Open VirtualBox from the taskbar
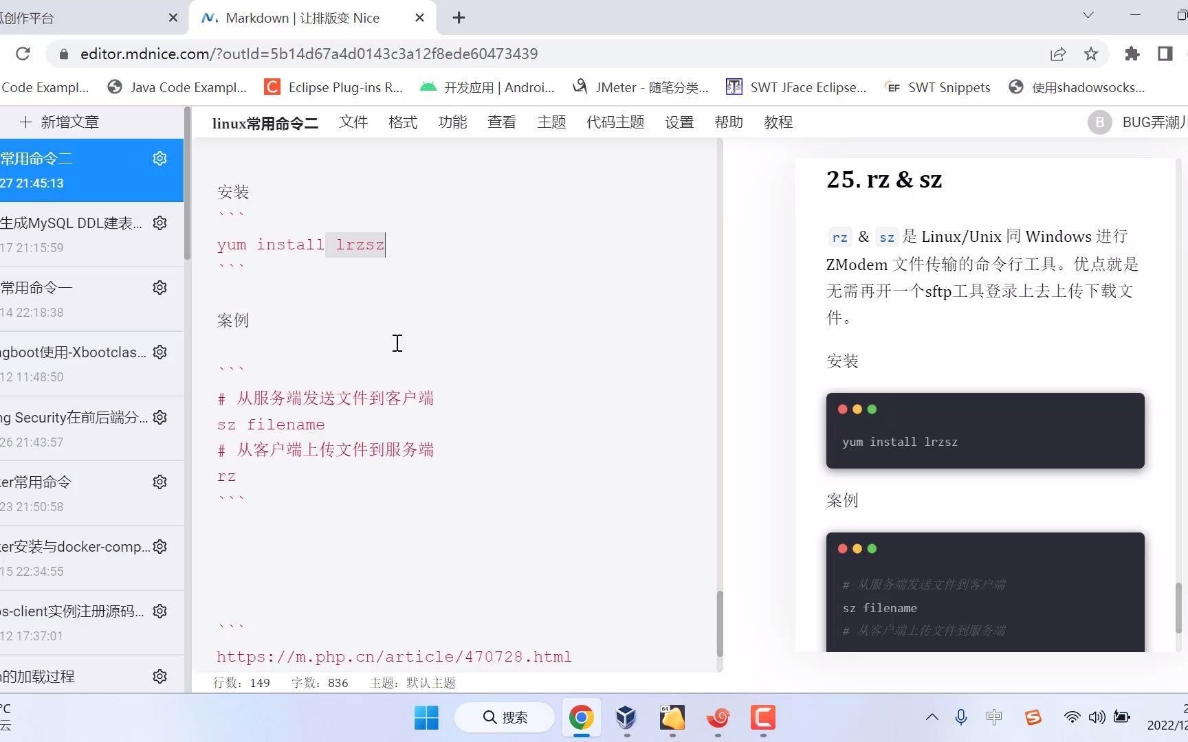 point(626,718)
